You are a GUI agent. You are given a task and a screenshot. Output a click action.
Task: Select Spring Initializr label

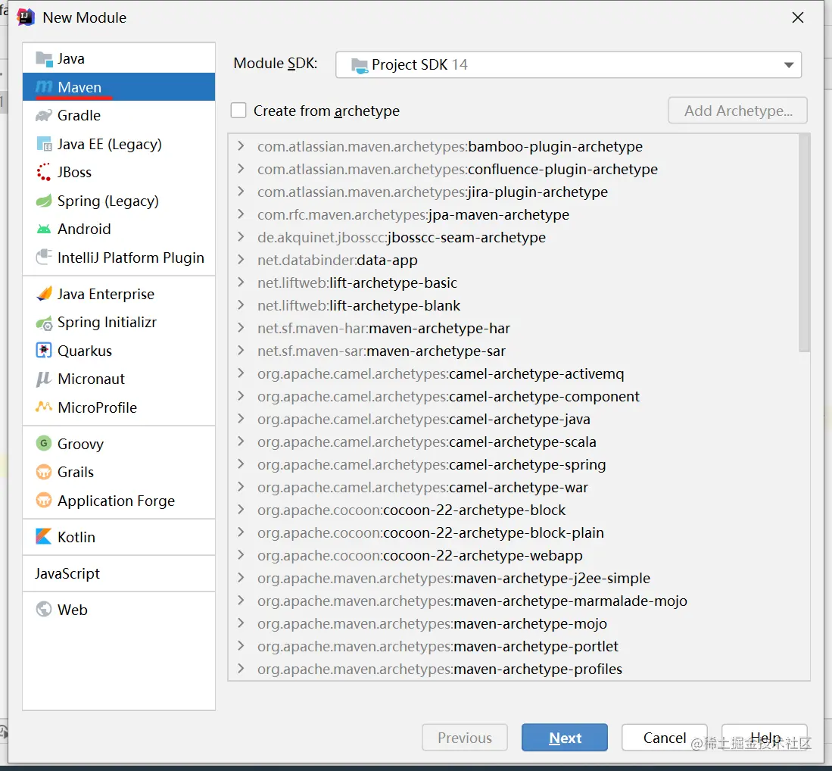[107, 323]
